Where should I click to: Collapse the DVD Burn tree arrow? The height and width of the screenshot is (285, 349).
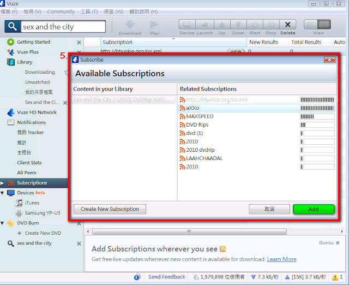coord(2,223)
